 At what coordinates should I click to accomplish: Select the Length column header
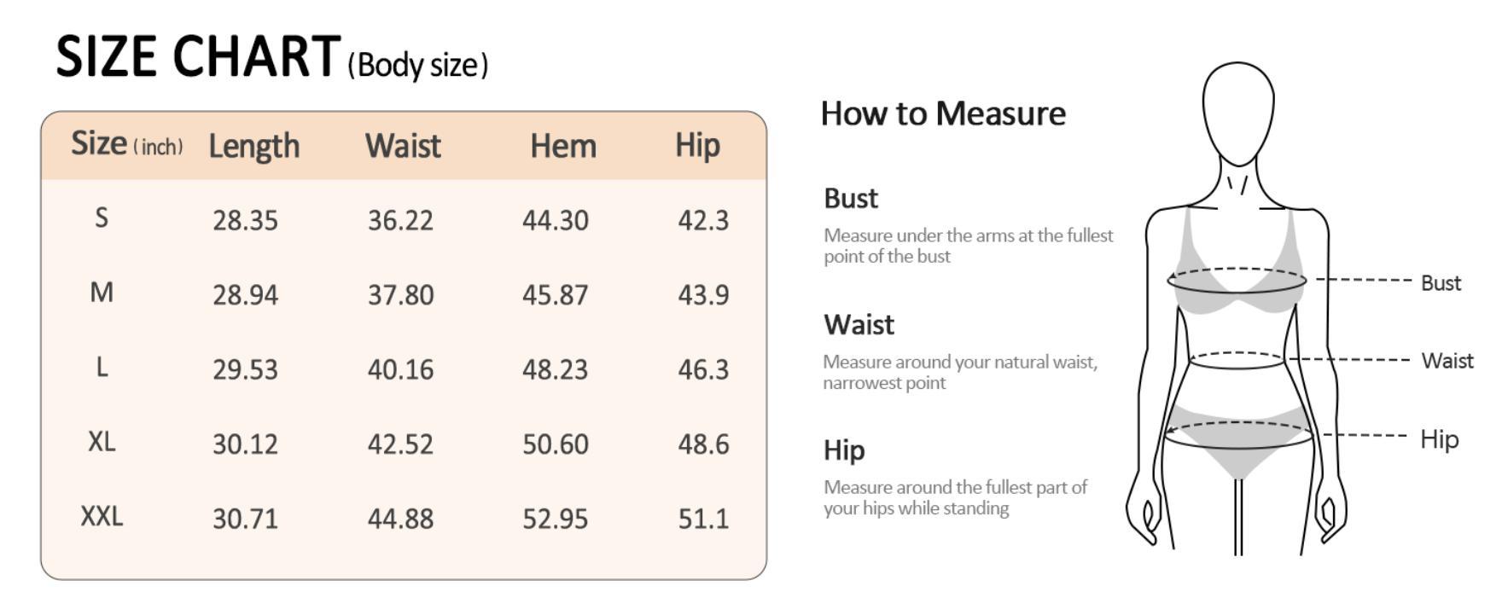(254, 146)
